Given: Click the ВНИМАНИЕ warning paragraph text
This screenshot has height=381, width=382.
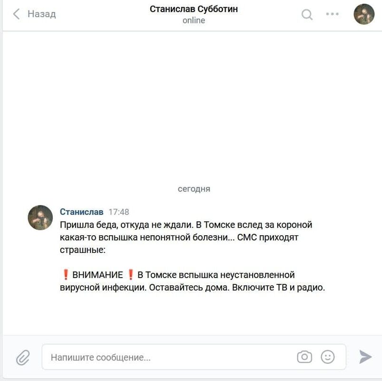Looking at the screenshot, I should [193, 281].
